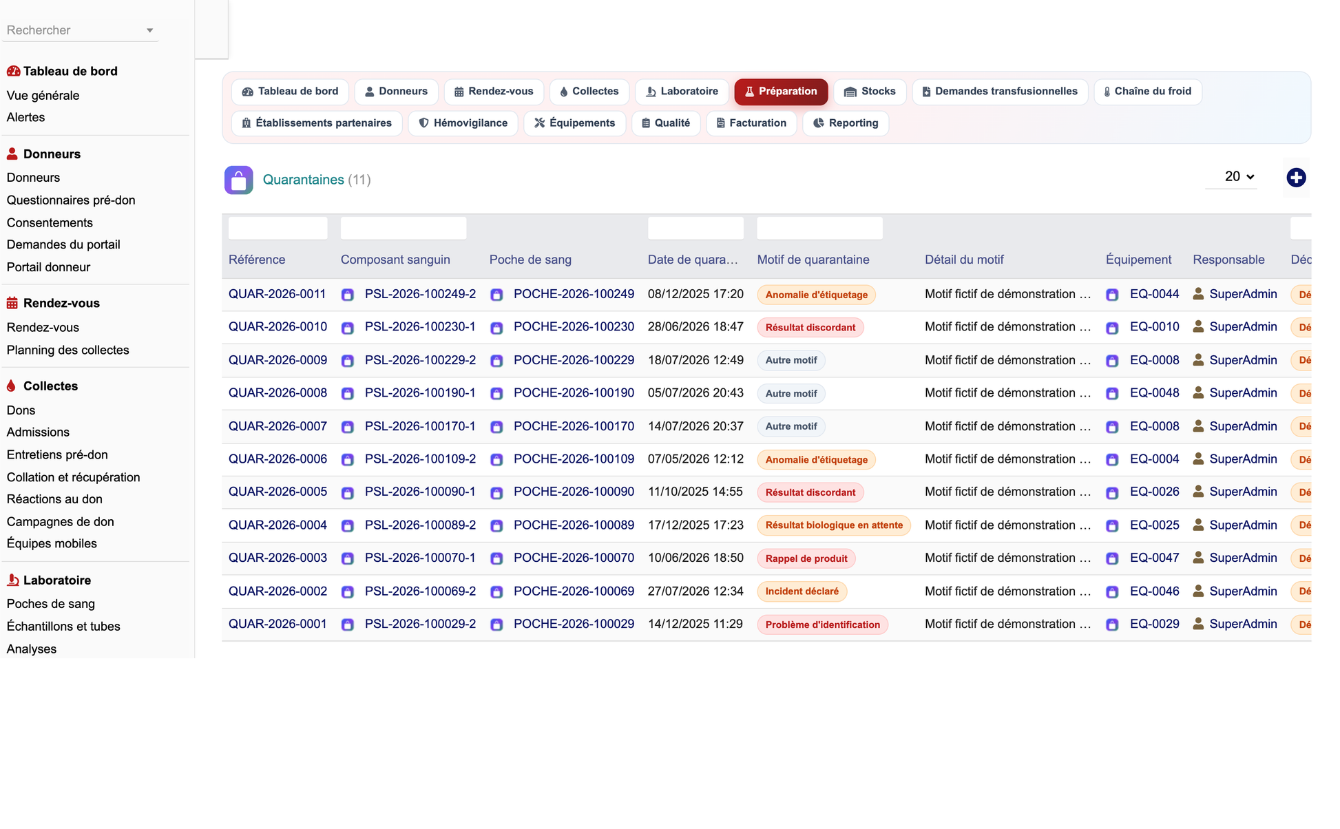Viewport: 1340px width, 829px height.
Task: Click pouch icon beside POCHE-2026-100170
Action: pos(496,427)
